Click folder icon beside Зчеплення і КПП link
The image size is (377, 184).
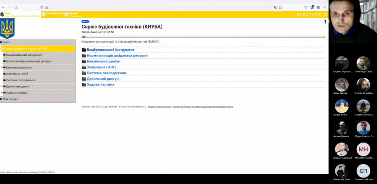point(84,67)
